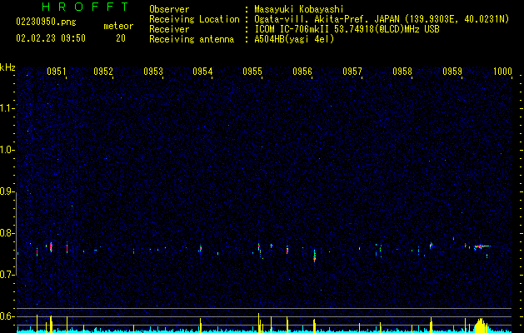Viewport: 524px width, 333px height.
Task: Select antenna value A504HB(yagi 4el)
Action: click(294, 39)
